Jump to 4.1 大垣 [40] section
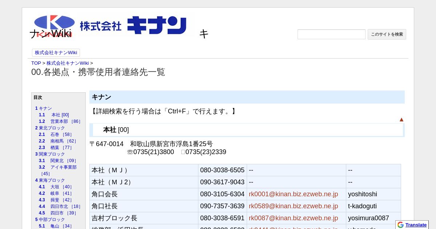 pos(56,187)
